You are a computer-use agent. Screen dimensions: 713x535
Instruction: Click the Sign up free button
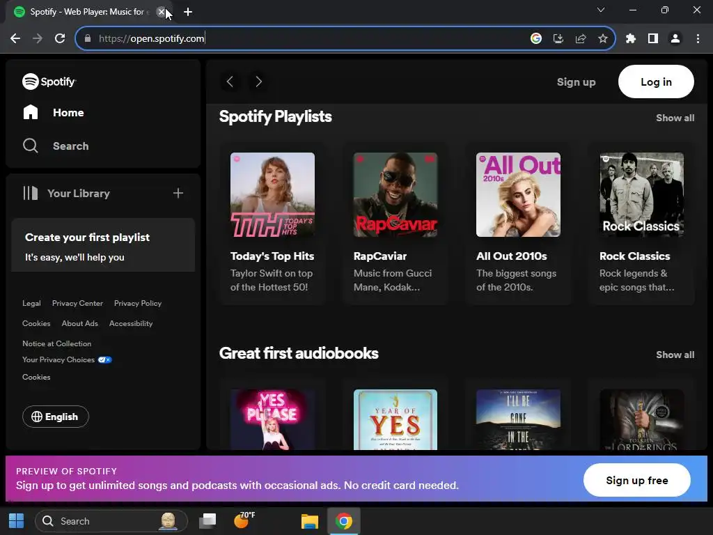(x=636, y=481)
